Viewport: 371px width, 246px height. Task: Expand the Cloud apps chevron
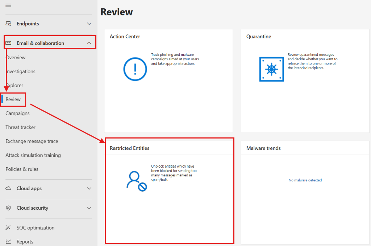click(89, 188)
